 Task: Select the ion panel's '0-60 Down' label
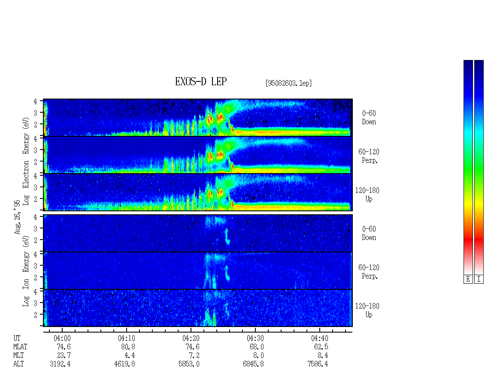[369, 233]
